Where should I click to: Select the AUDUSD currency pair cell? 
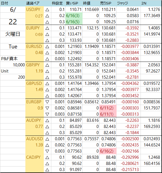[35, 139]
